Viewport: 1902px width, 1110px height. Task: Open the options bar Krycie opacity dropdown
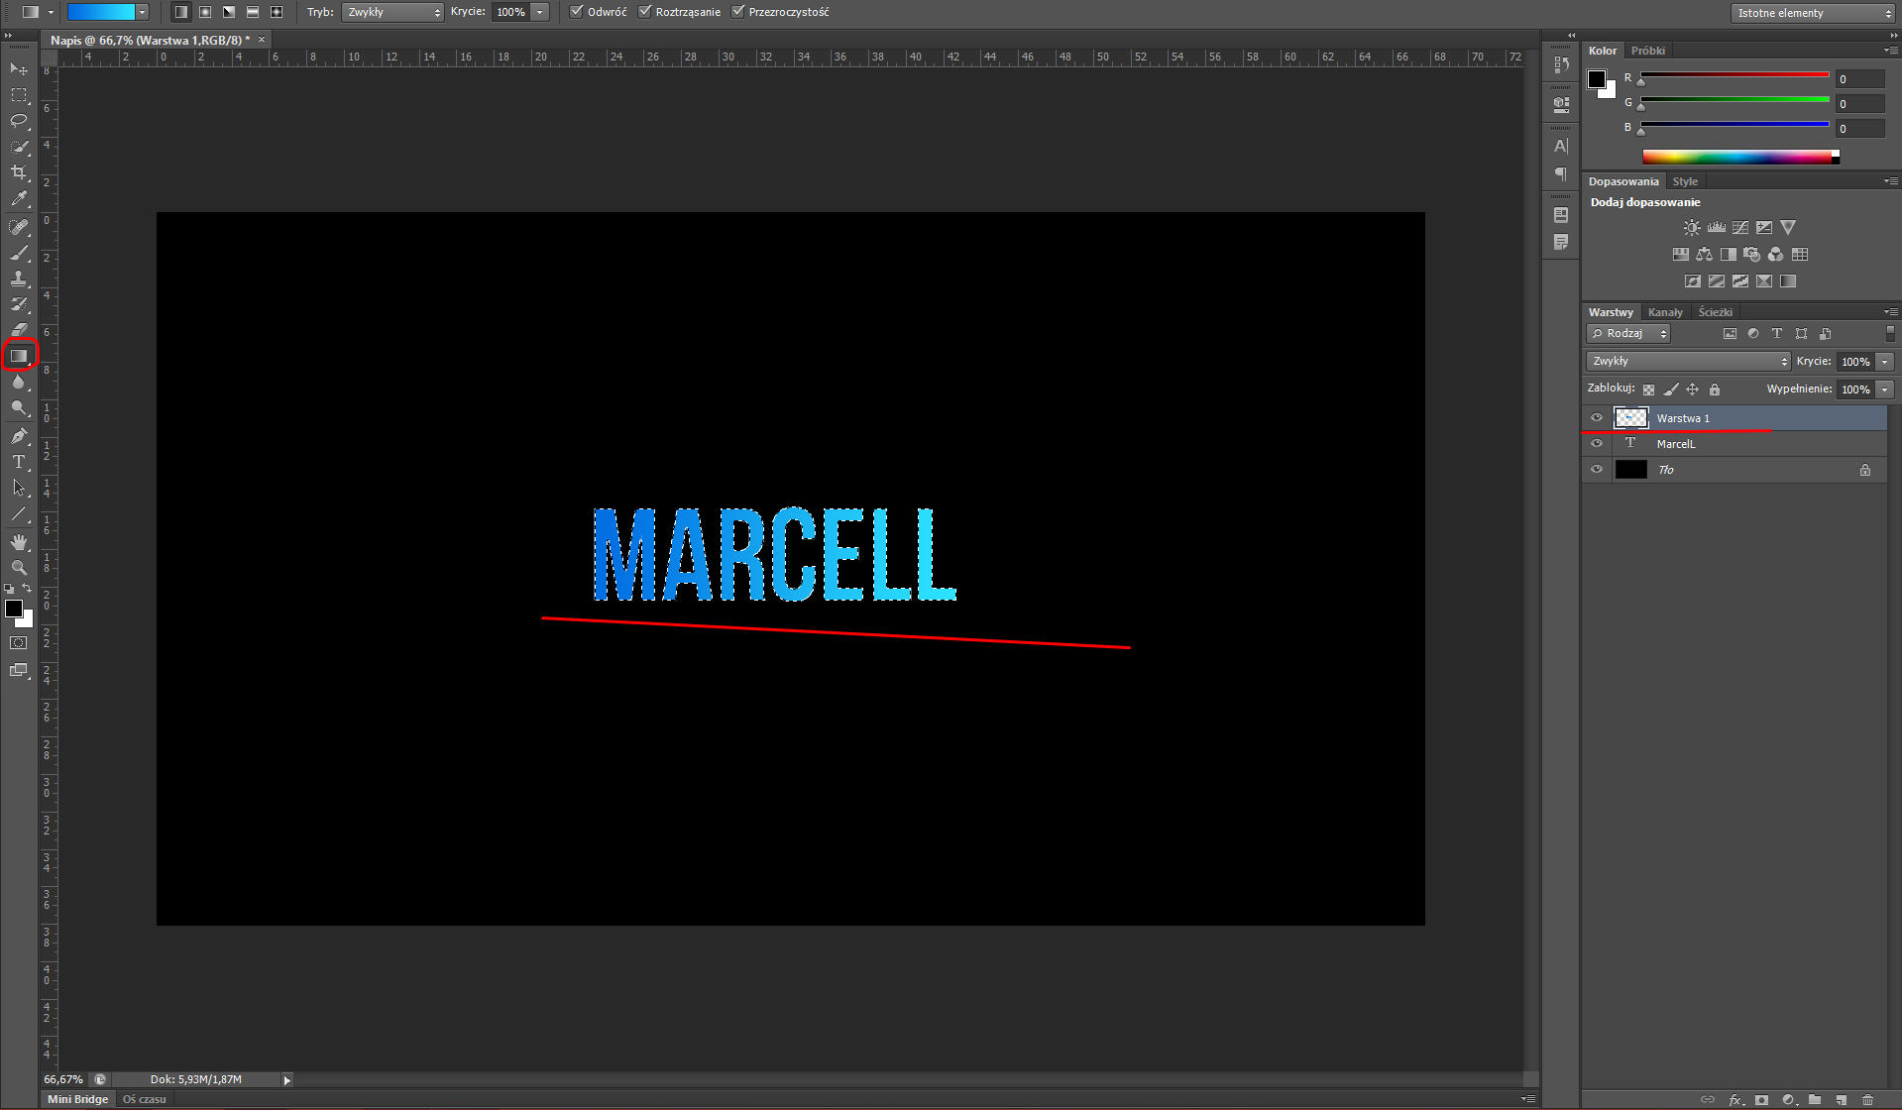pyautogui.click(x=540, y=12)
